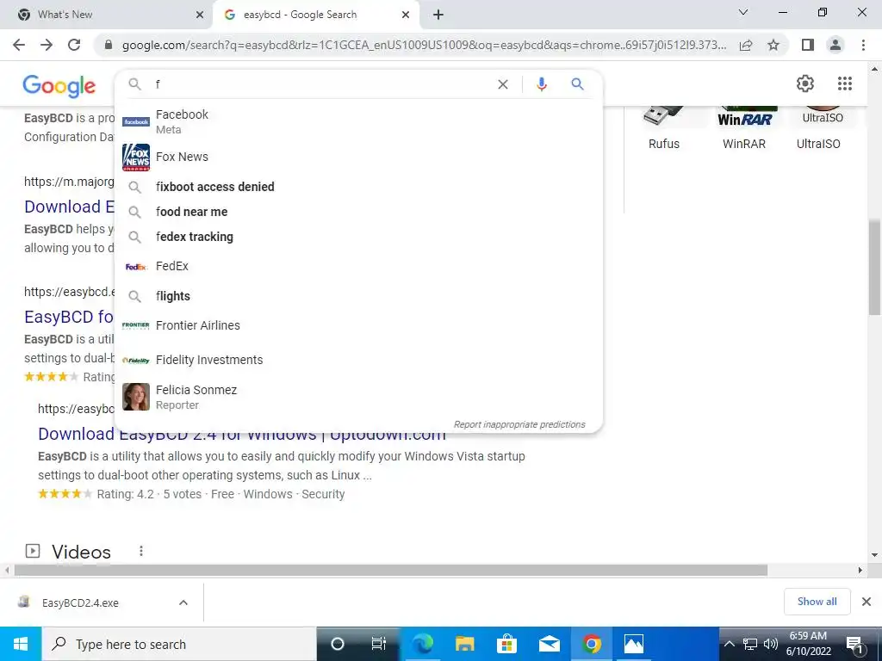Open Google settings gear icon
Image resolution: width=882 pixels, height=661 pixels.
[x=805, y=83]
